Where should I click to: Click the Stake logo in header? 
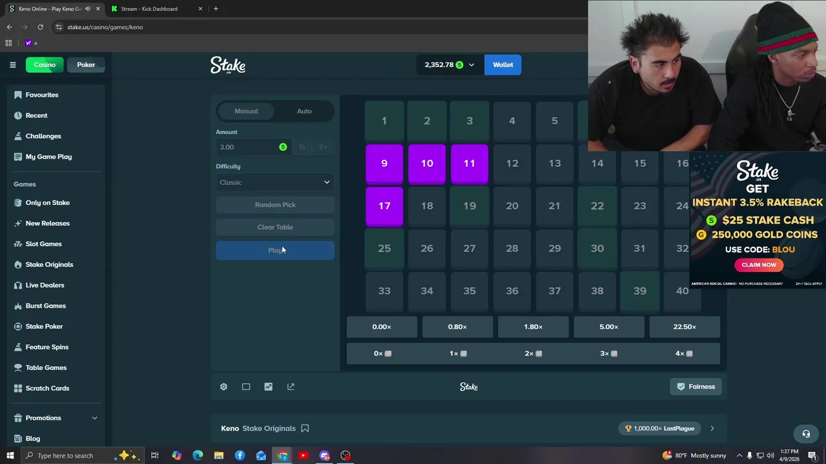228,65
